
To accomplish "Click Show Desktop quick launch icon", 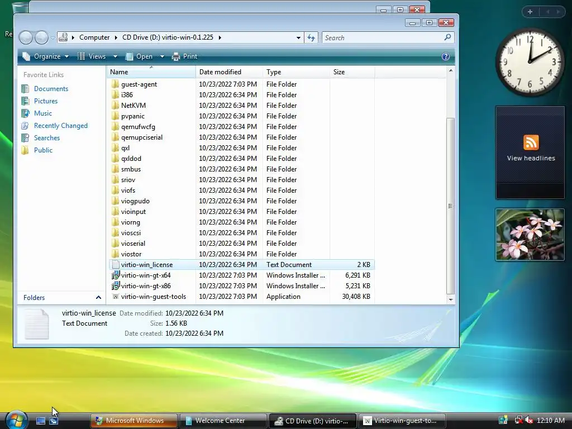I will 40,421.
